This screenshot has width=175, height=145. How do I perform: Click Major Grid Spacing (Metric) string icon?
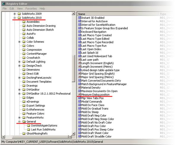click(79, 77)
